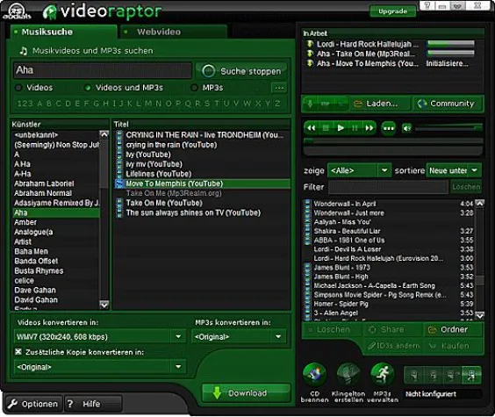Open Optionen settings
The width and height of the screenshot is (495, 417).
pyautogui.click(x=32, y=404)
